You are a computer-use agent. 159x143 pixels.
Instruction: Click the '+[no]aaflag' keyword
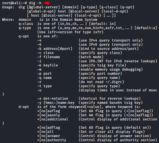[x=49, y=111]
